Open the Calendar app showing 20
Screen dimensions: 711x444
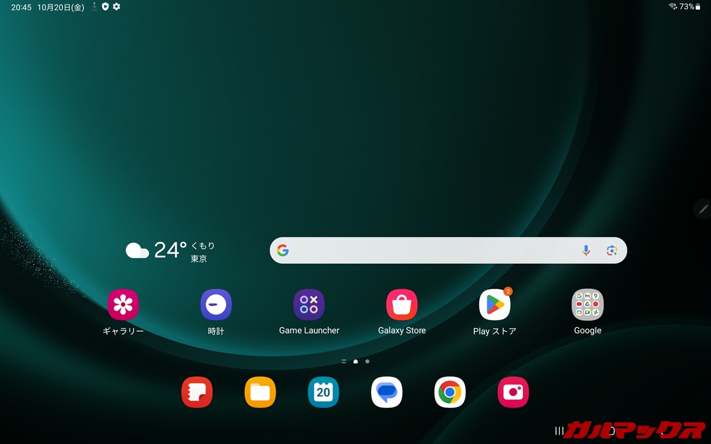(x=323, y=392)
